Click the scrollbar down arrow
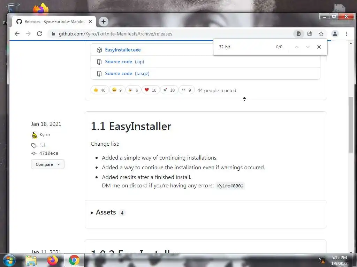The image size is (357, 267). point(351,252)
